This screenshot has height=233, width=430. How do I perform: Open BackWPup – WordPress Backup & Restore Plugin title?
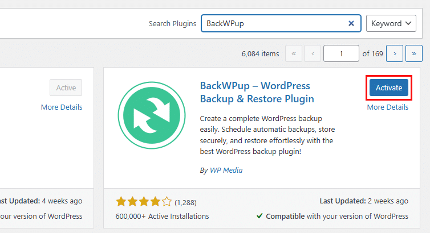257,92
